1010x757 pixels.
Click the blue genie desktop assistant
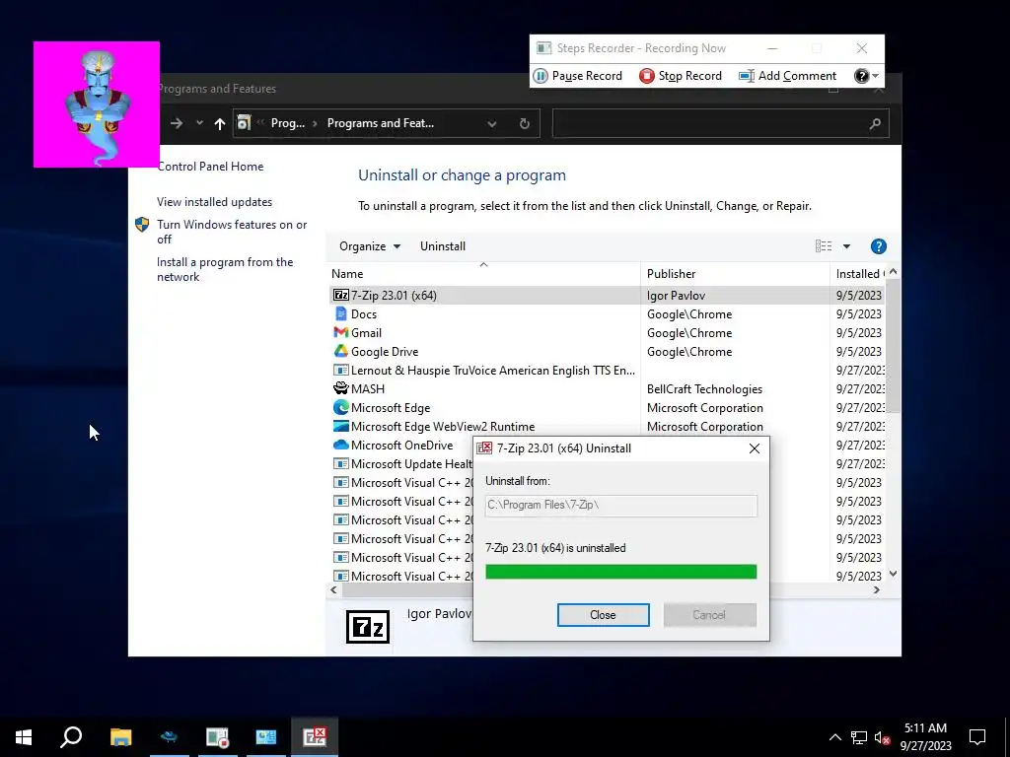97,106
